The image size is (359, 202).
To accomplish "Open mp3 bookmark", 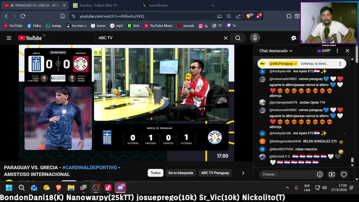I will tap(116, 26).
